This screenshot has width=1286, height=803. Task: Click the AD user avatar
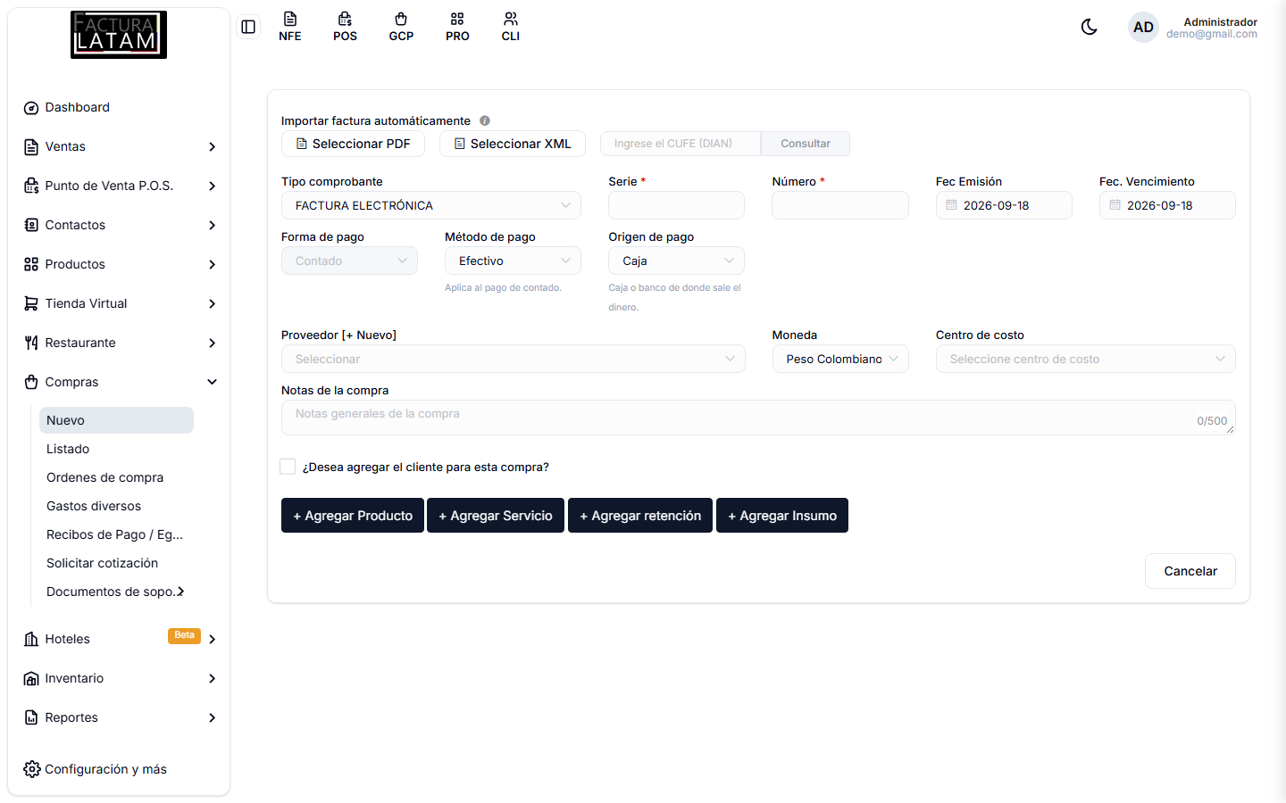click(x=1143, y=27)
